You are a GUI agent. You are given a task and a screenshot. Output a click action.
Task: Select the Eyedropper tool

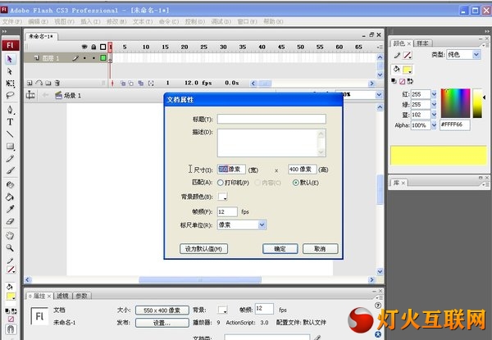coord(10,210)
